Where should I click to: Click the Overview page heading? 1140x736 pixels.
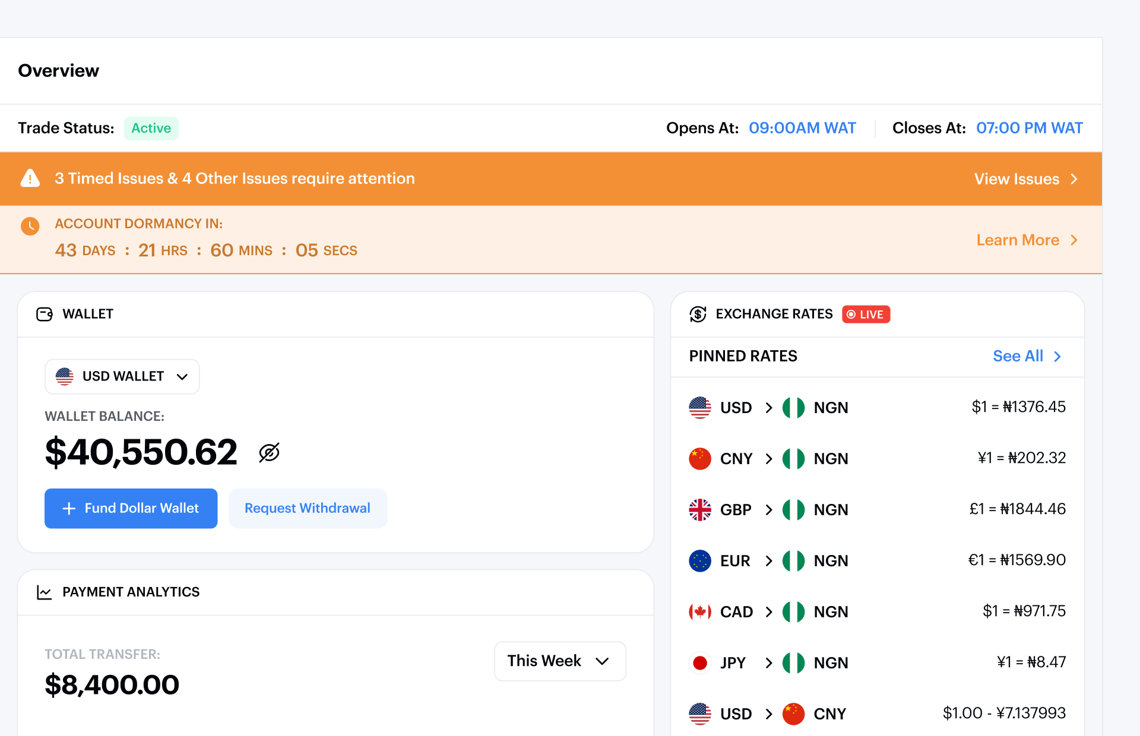59,71
